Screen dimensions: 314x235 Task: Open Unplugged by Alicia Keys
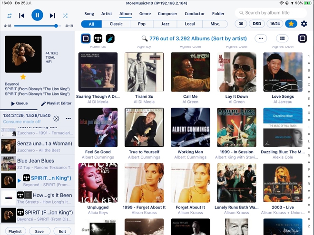[x=98, y=183]
